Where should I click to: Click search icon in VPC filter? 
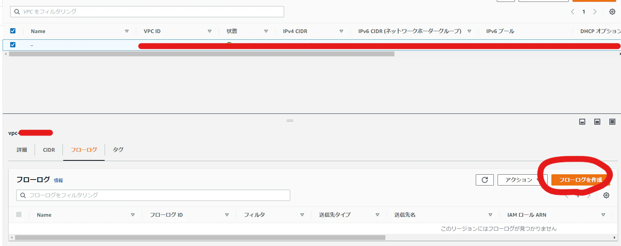17,12
